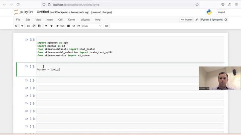Open the command palette keyboard icon
The image size is (241, 135).
coord(107,26)
